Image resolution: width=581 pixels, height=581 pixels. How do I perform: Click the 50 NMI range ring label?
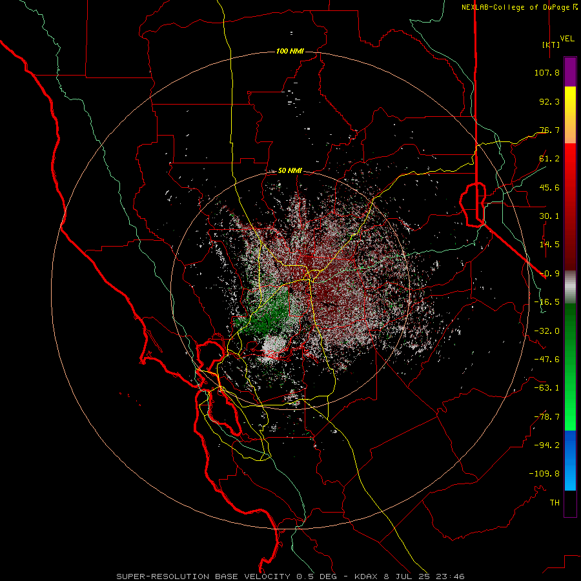(290, 171)
